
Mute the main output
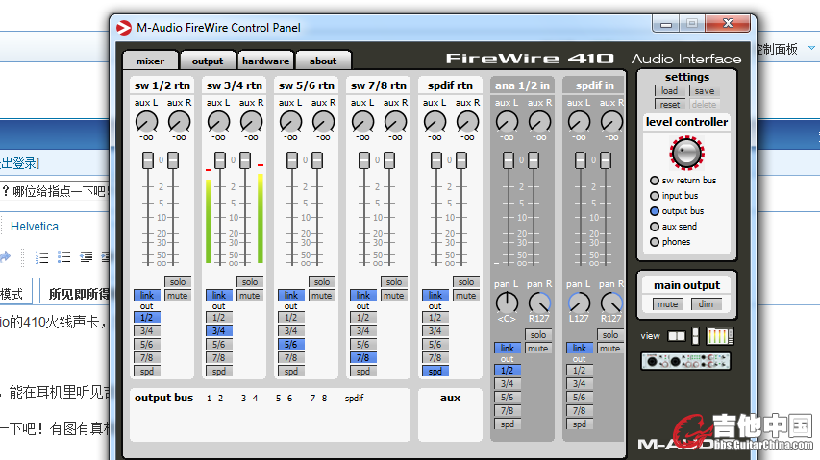[x=668, y=303]
